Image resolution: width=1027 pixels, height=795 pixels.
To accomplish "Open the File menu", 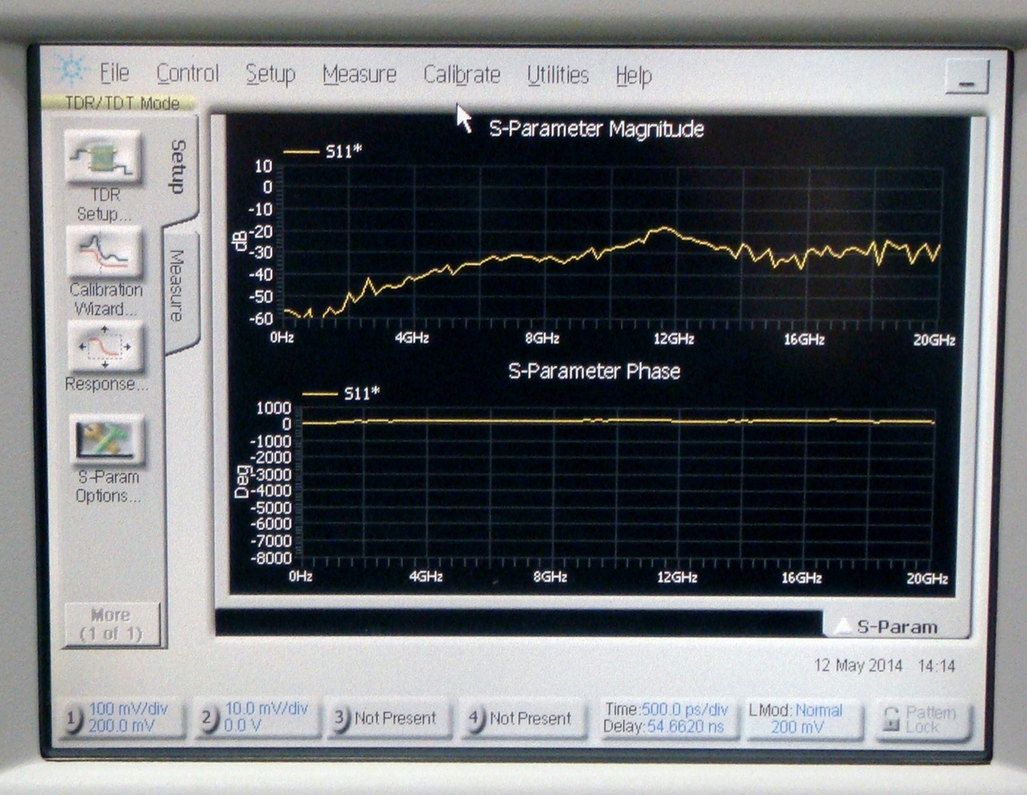I will click(114, 73).
